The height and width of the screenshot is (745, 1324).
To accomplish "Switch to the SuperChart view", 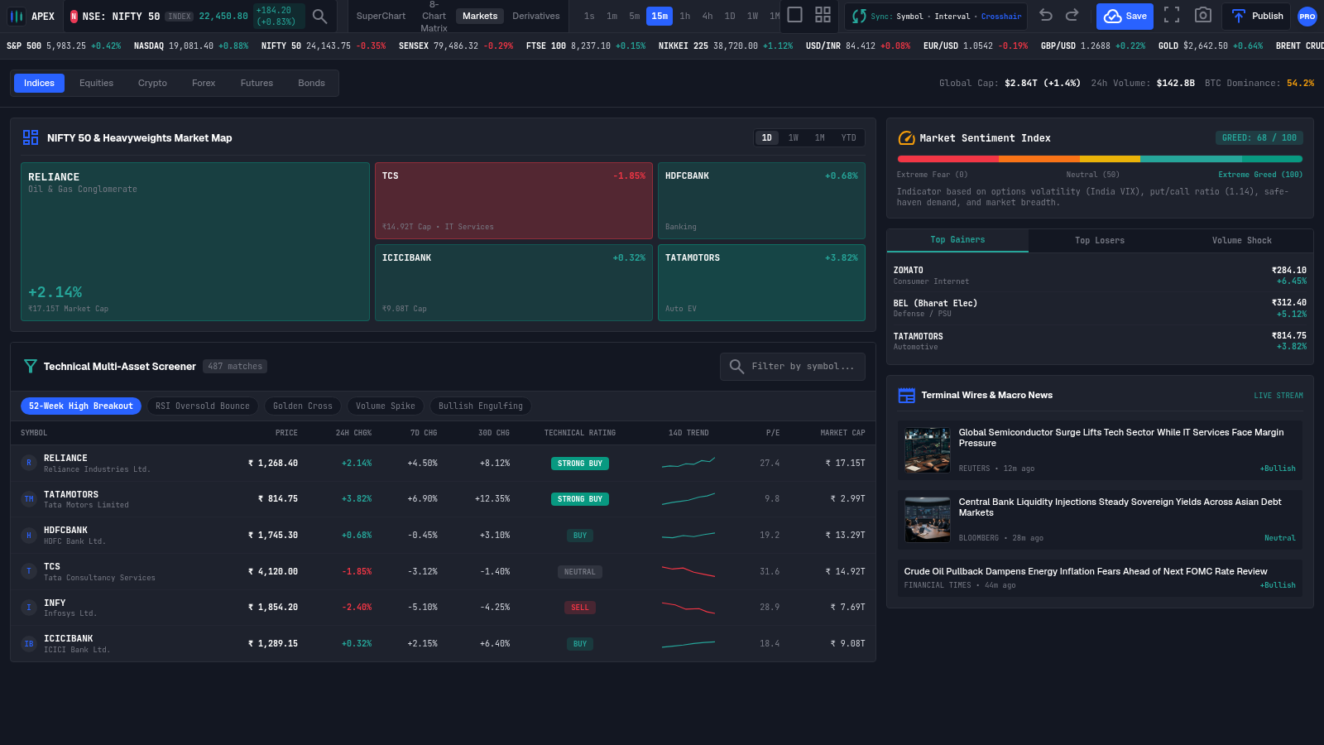I will coord(381,17).
